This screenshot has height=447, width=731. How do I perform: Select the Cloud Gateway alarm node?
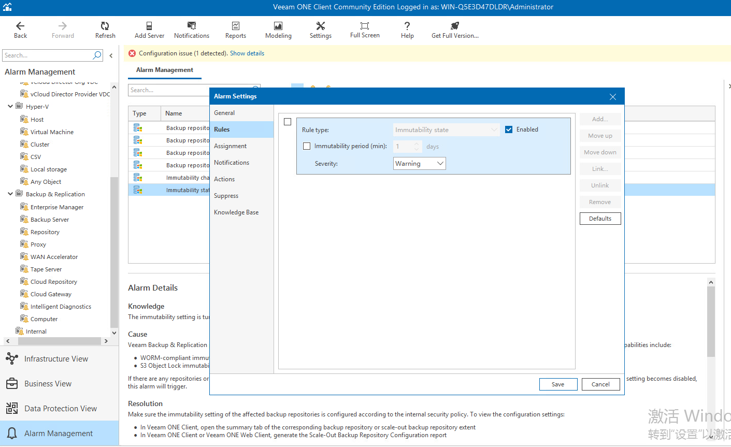[x=51, y=294]
